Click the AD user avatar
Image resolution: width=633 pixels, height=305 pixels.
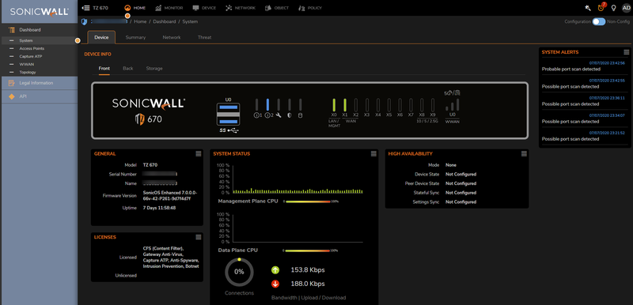coord(626,8)
